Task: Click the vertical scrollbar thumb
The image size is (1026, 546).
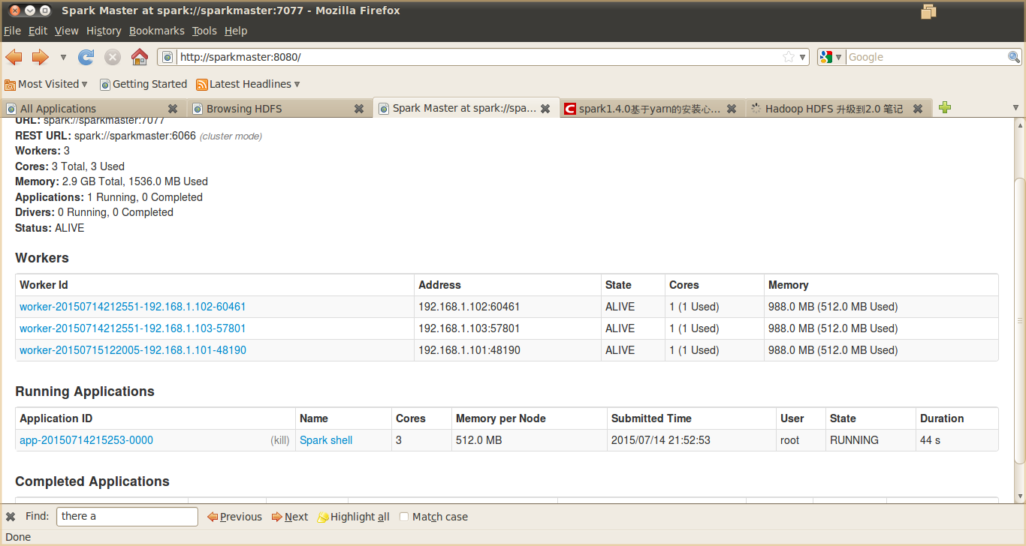Action: 1019,320
